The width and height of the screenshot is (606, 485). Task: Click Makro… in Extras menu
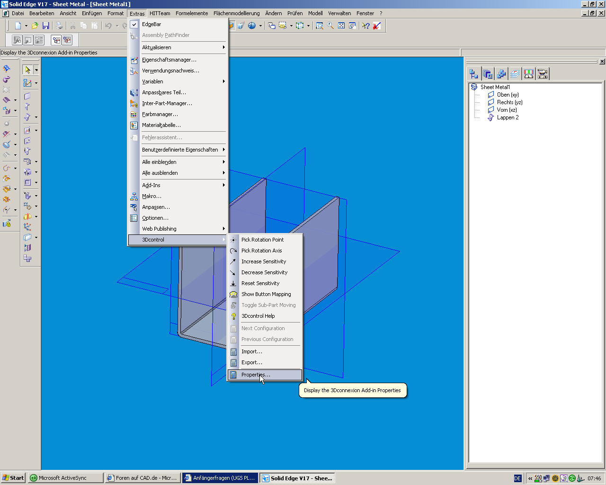pyautogui.click(x=178, y=196)
